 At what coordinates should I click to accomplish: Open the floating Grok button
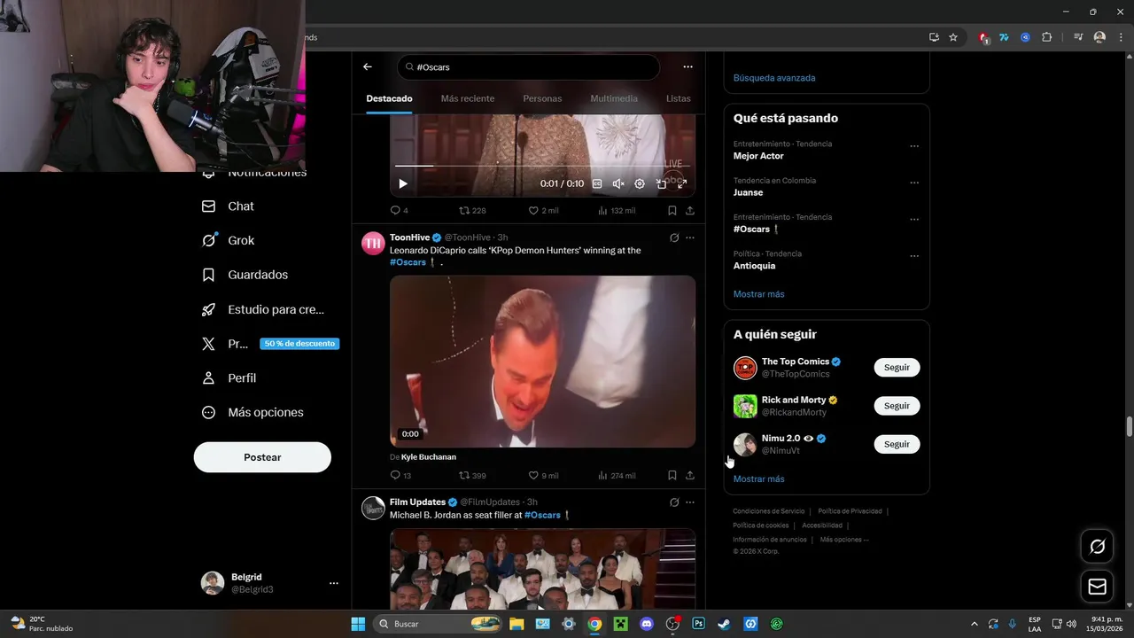tap(1097, 547)
